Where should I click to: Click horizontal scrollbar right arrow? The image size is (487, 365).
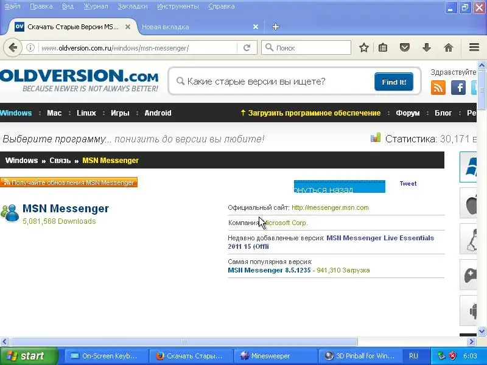pyautogui.click(x=472, y=341)
